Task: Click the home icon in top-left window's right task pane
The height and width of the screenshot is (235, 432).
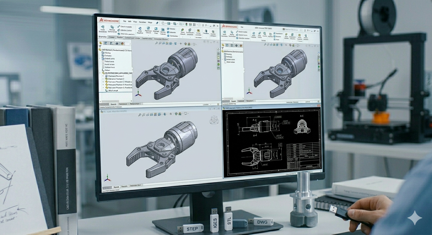Action: (218, 49)
